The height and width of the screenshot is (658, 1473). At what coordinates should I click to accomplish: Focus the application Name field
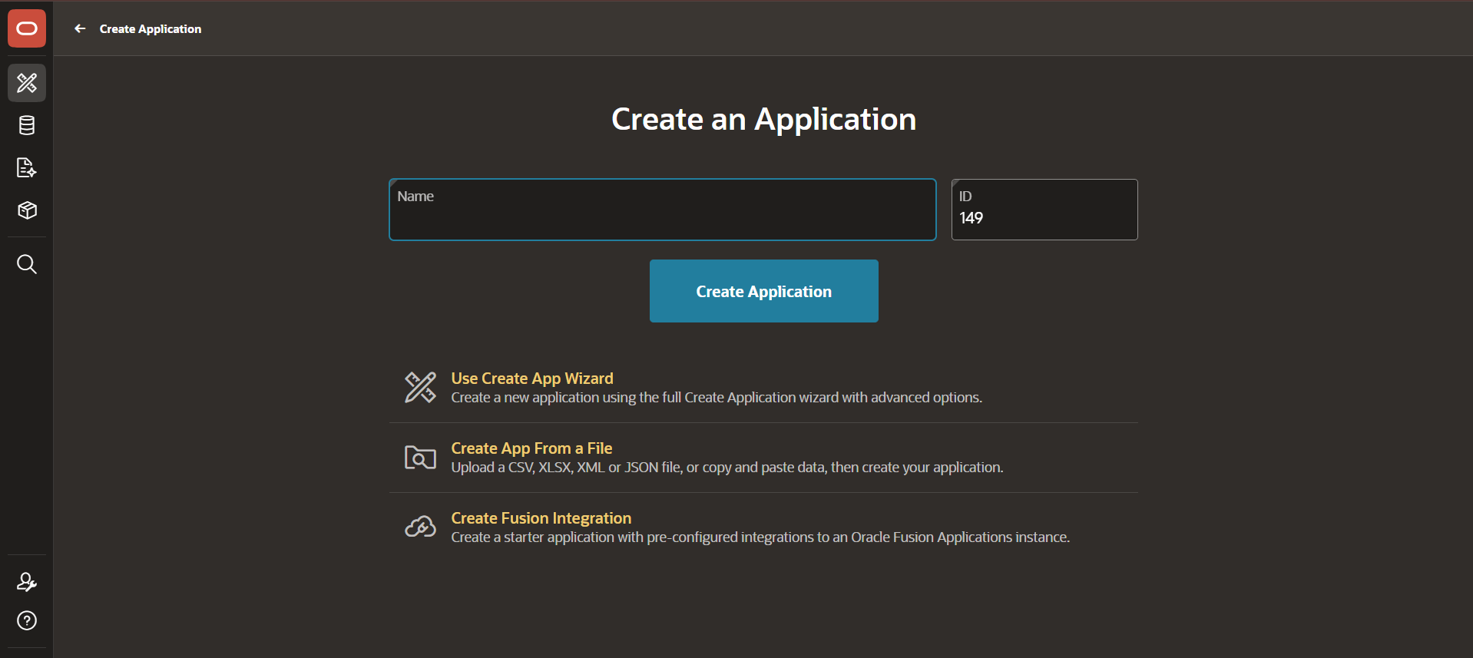(663, 210)
